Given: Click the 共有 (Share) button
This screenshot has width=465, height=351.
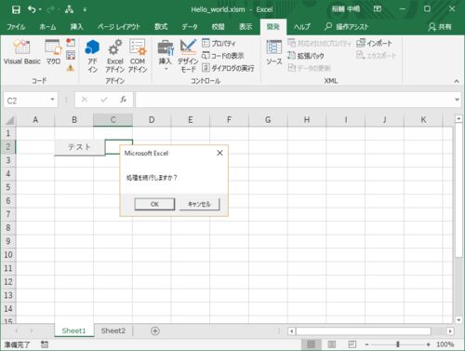Looking at the screenshot, I should [440, 27].
